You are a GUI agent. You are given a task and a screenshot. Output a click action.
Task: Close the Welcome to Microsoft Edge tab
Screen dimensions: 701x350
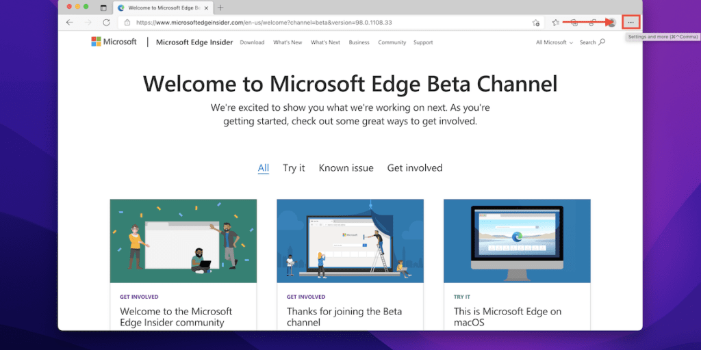pos(205,8)
